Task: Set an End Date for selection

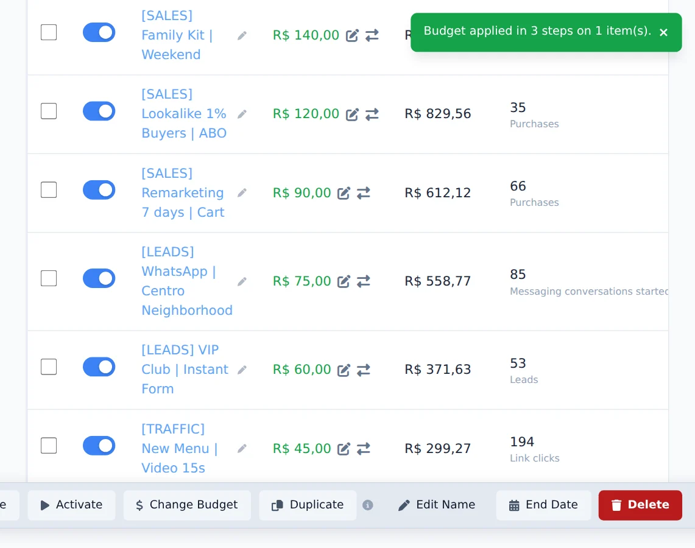Action: pos(543,505)
